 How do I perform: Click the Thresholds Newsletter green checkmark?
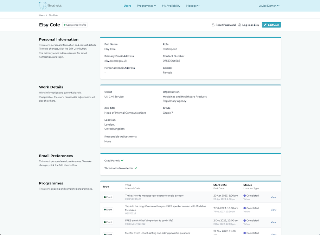[136, 168]
